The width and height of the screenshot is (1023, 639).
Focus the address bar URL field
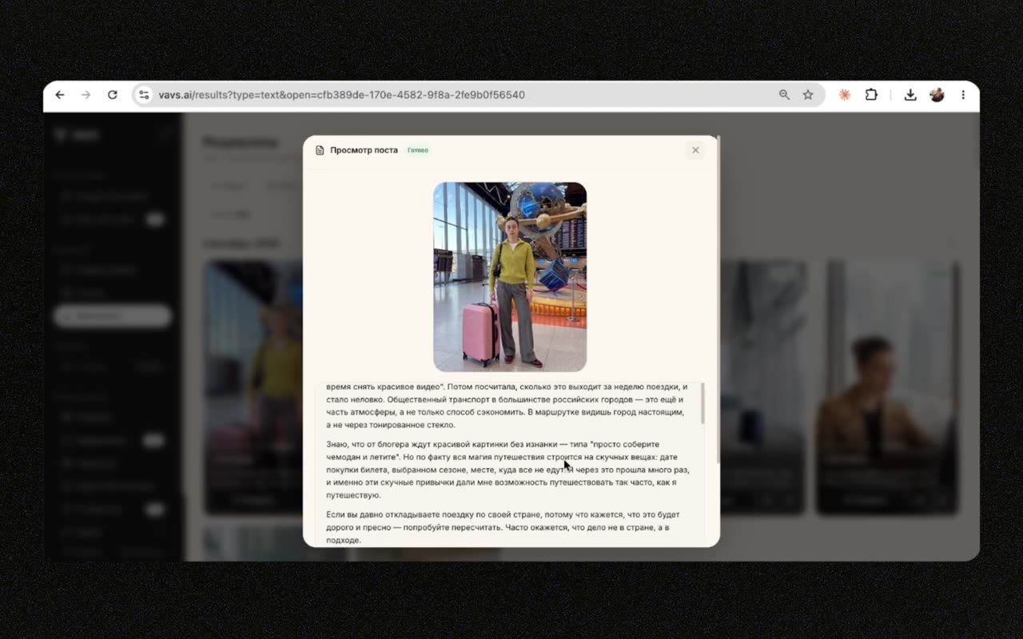click(x=341, y=95)
